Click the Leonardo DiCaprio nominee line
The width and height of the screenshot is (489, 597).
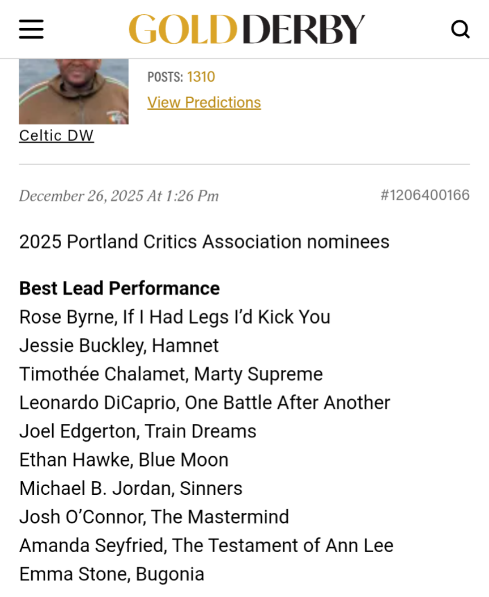pos(205,403)
